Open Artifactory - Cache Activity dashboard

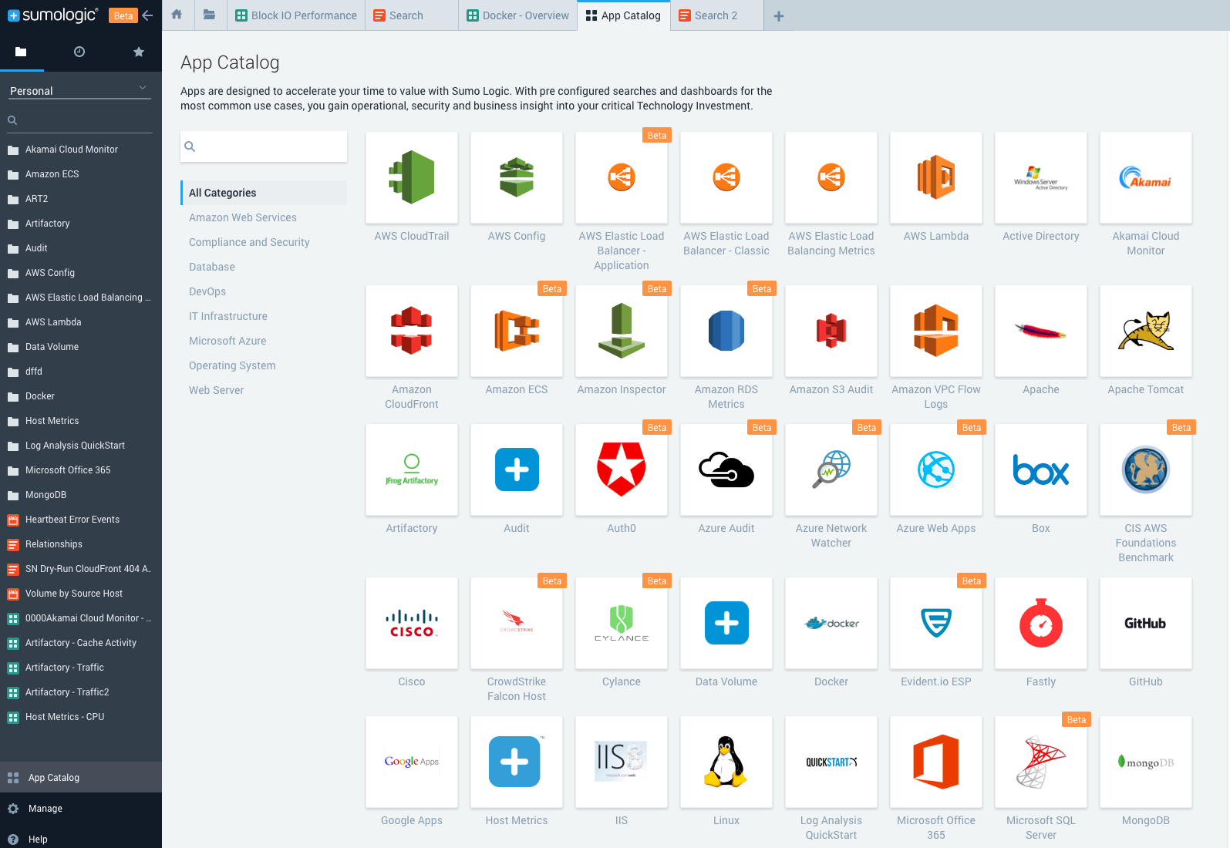[81, 643]
